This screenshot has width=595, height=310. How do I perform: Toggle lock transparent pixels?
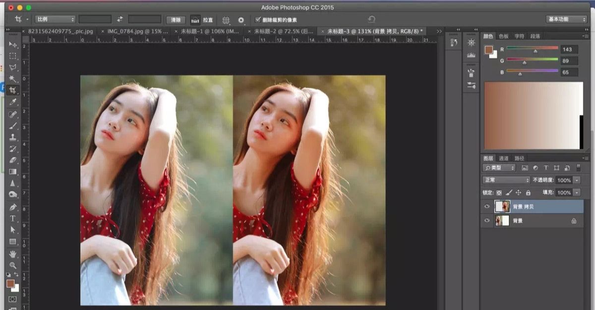click(499, 192)
